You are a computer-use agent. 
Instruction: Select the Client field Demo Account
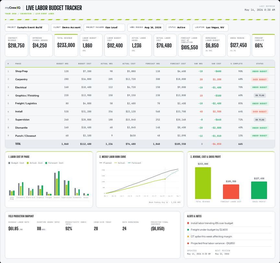66,28
